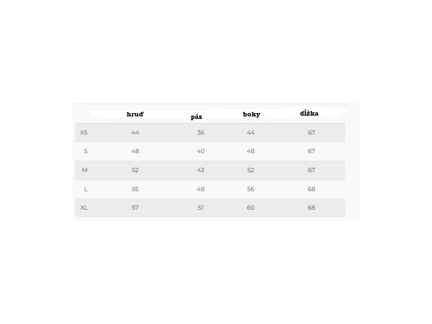
Task: Select the S size row label
Action: [x=86, y=151]
